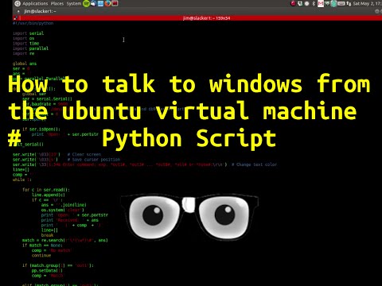The image size is (382, 286).
Task: Click the '# Change text color' comment
Action: point(254,164)
